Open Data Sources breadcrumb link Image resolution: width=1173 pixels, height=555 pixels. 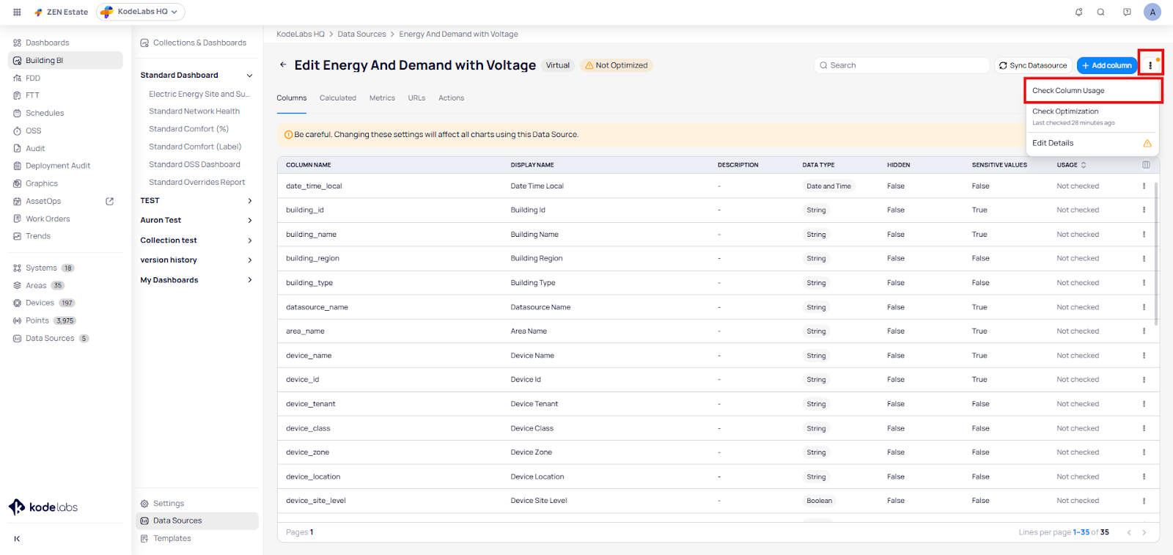(x=361, y=34)
